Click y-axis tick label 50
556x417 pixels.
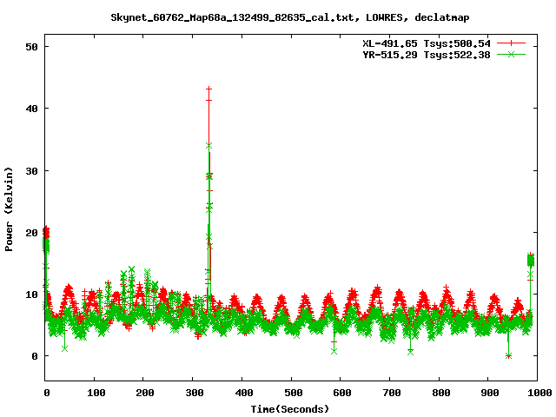point(31,47)
